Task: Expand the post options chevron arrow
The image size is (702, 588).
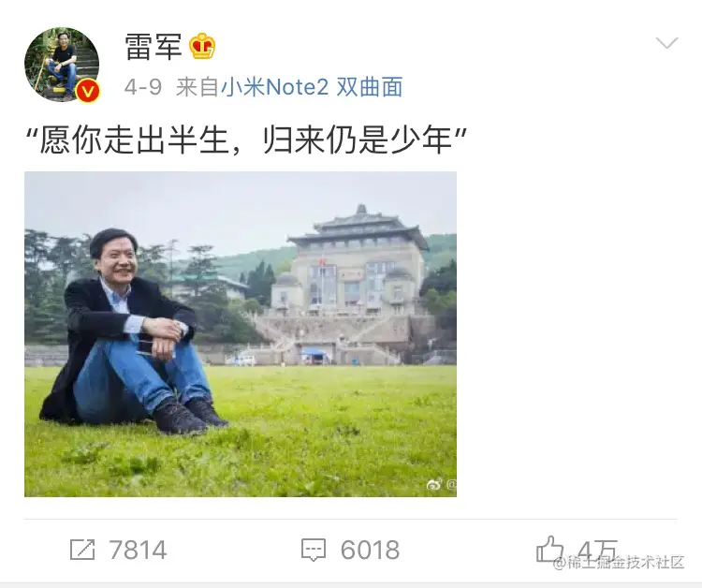Action: pos(667,43)
